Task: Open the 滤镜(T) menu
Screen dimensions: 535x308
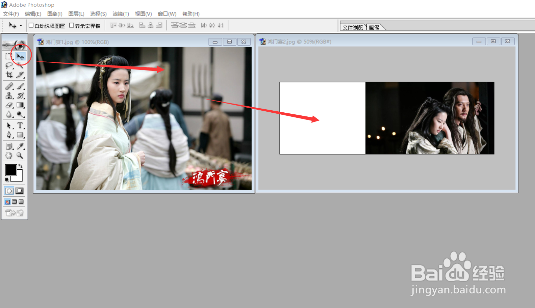Action: (121, 14)
